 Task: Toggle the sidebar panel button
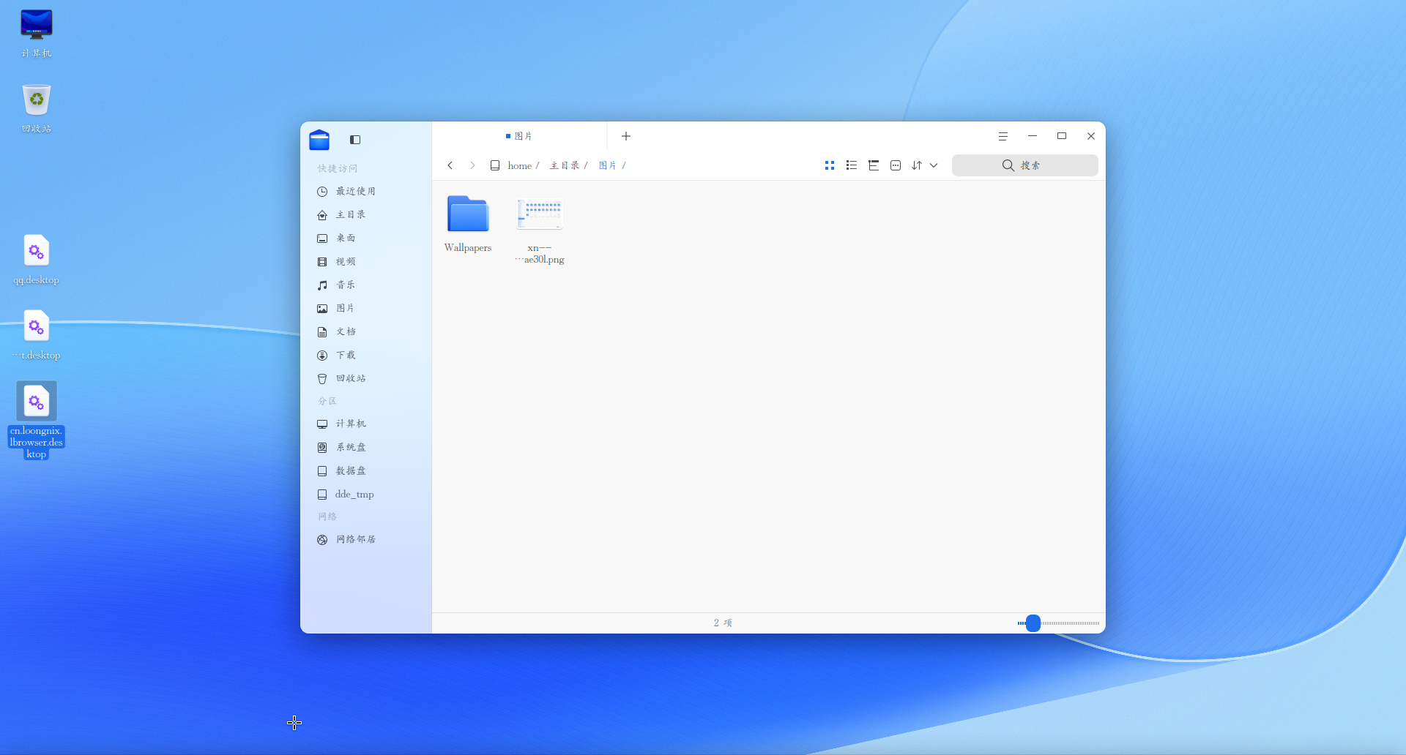click(x=355, y=140)
